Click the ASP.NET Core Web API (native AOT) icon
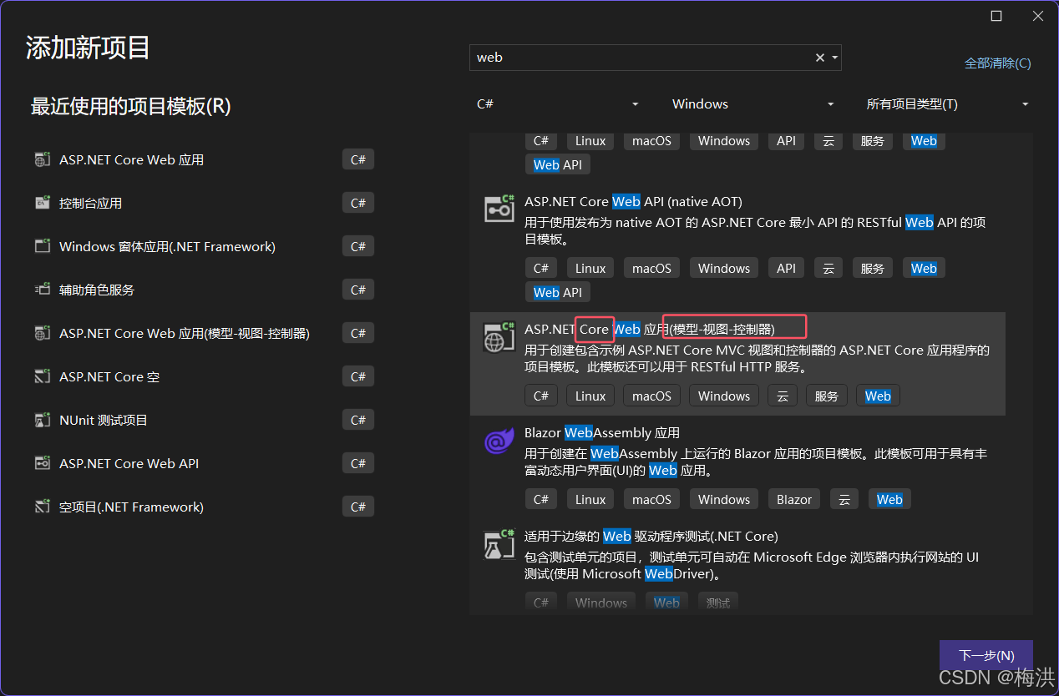 [x=499, y=209]
